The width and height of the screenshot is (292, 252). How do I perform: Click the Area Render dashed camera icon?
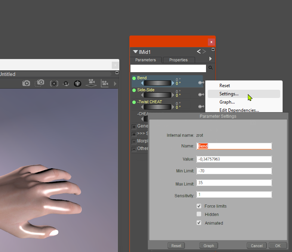tap(40, 83)
